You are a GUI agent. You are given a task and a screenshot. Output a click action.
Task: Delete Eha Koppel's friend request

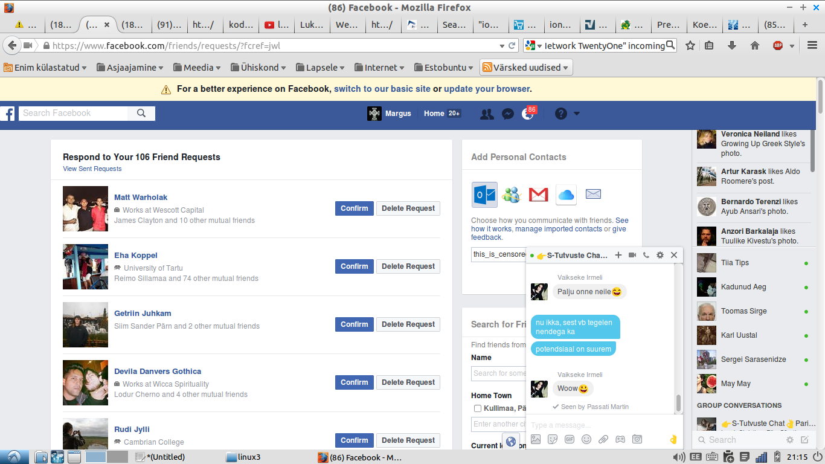pyautogui.click(x=408, y=266)
